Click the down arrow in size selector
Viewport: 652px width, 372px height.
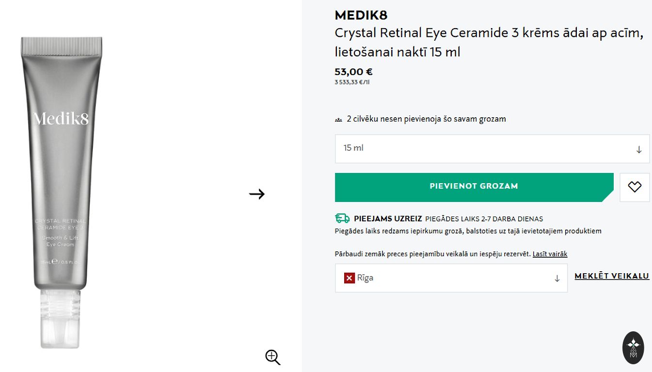point(639,150)
